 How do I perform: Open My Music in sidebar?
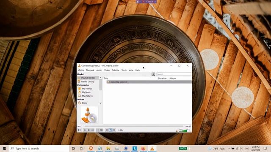[x=86, y=92]
